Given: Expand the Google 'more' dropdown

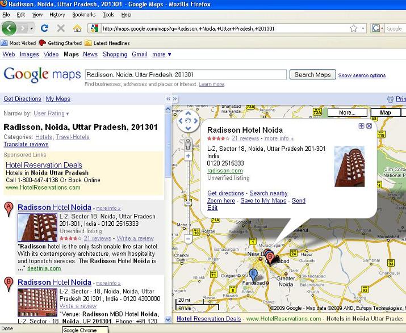Looking at the screenshot, I should click(x=162, y=54).
